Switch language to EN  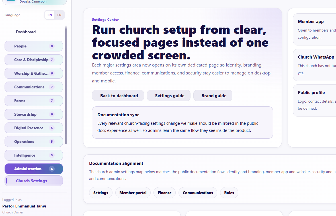point(50,15)
